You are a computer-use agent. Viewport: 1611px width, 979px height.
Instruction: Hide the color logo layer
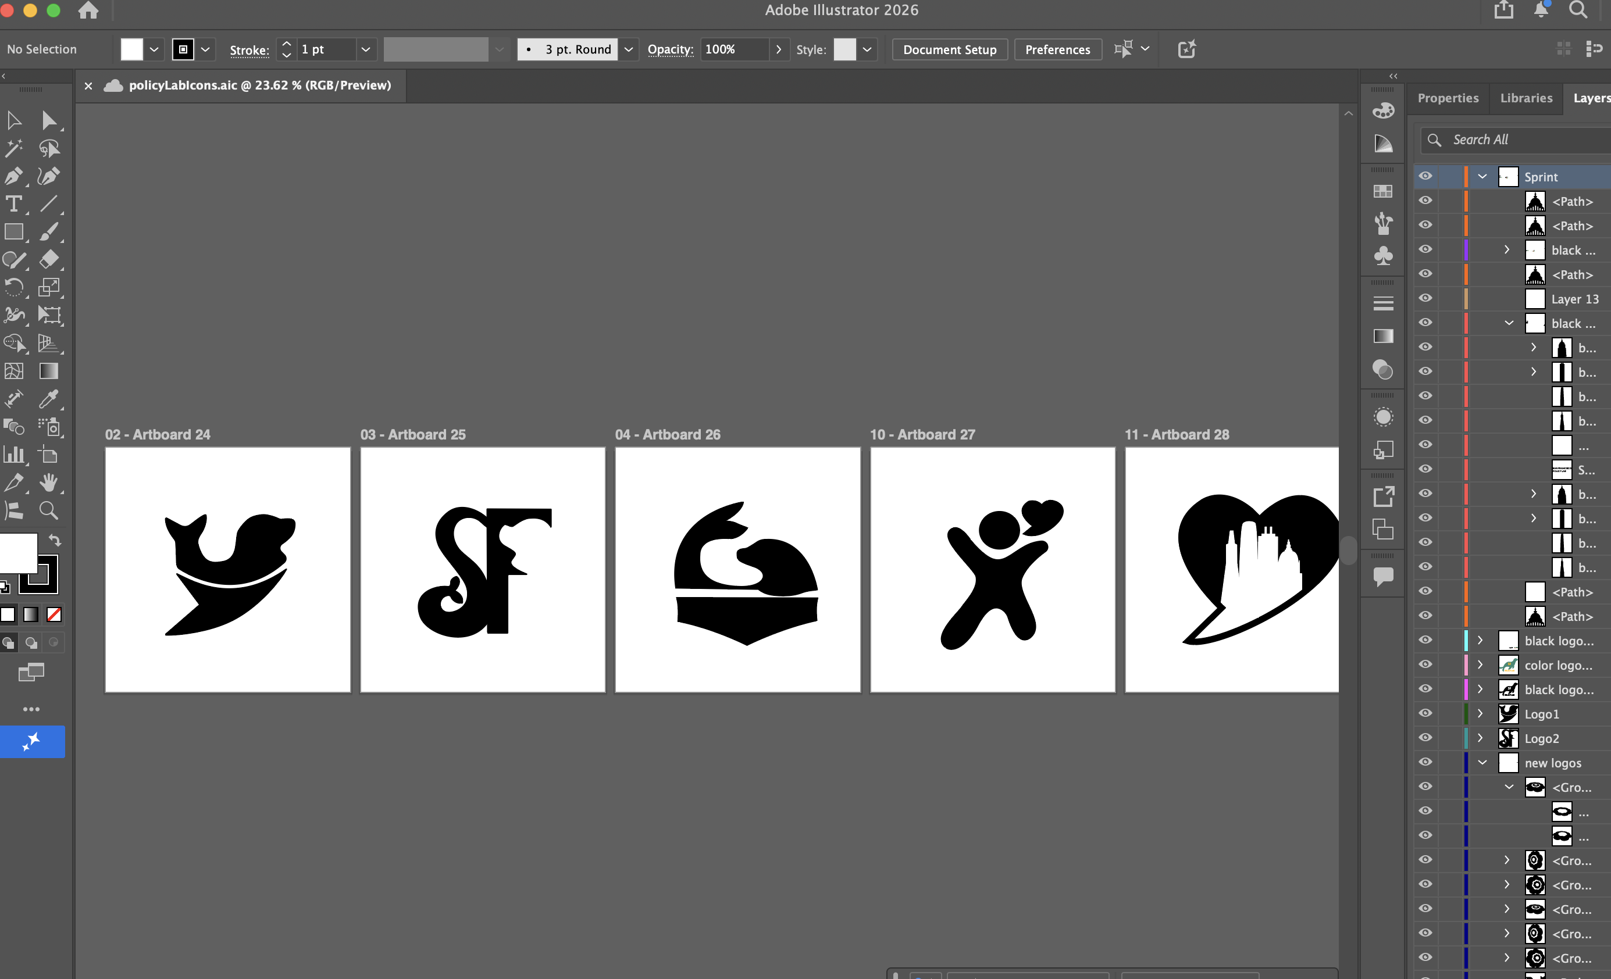[1425, 664]
